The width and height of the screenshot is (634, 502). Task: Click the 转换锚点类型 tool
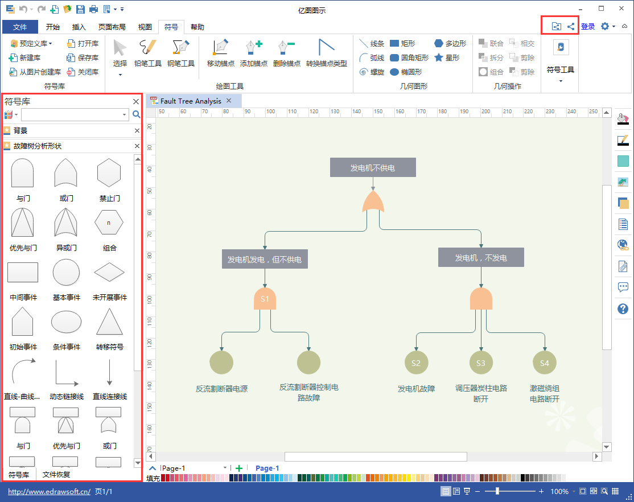(x=326, y=53)
